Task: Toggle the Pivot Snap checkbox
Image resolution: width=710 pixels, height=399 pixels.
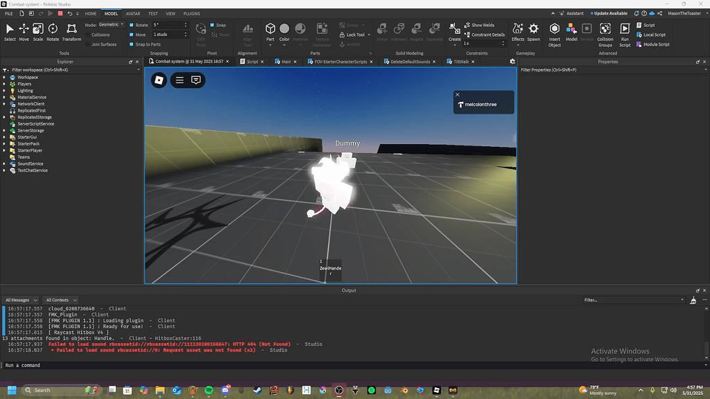Action: pos(212,26)
